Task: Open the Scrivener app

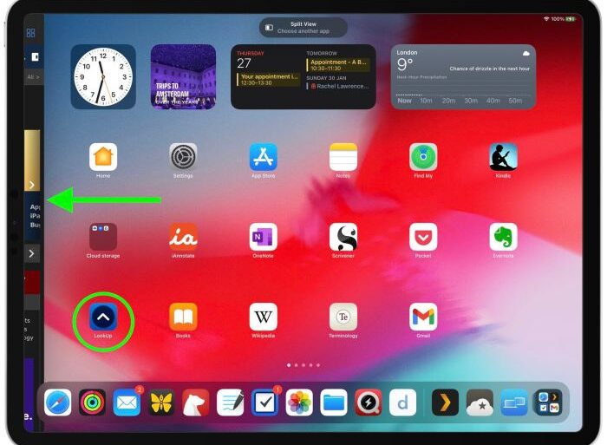Action: click(x=343, y=237)
